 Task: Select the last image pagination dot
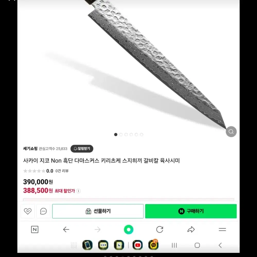(141, 135)
